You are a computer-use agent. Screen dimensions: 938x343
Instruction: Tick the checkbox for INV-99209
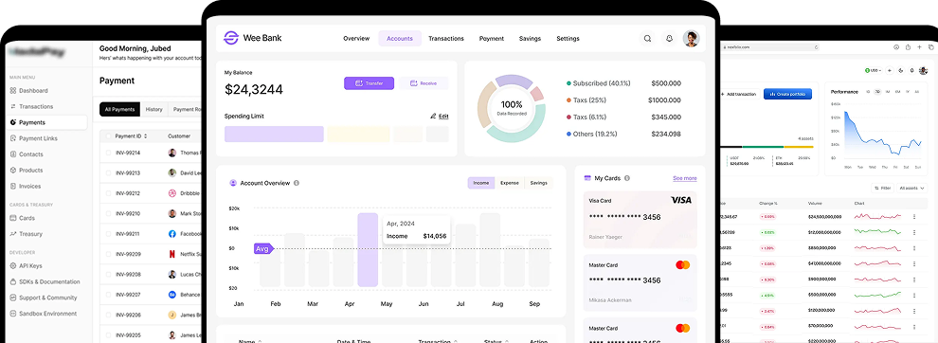tap(108, 254)
